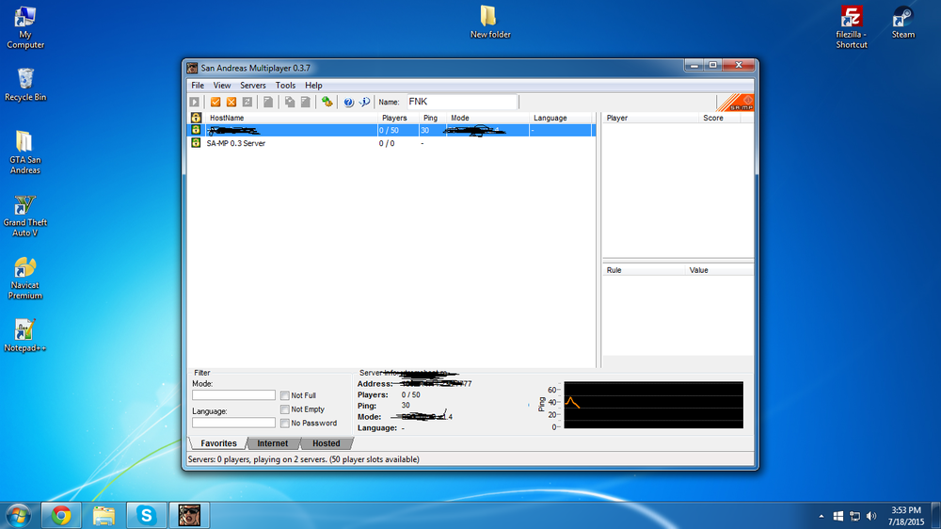Click the Score column header

click(x=720, y=118)
